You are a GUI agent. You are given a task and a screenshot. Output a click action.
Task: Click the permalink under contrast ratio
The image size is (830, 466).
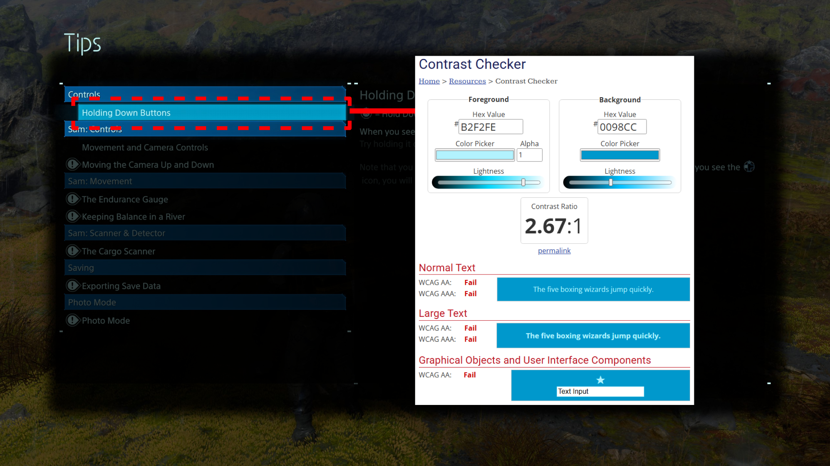click(554, 250)
